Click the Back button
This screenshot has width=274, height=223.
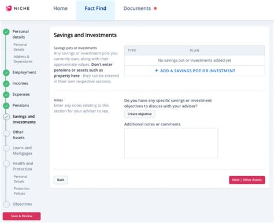point(61,180)
